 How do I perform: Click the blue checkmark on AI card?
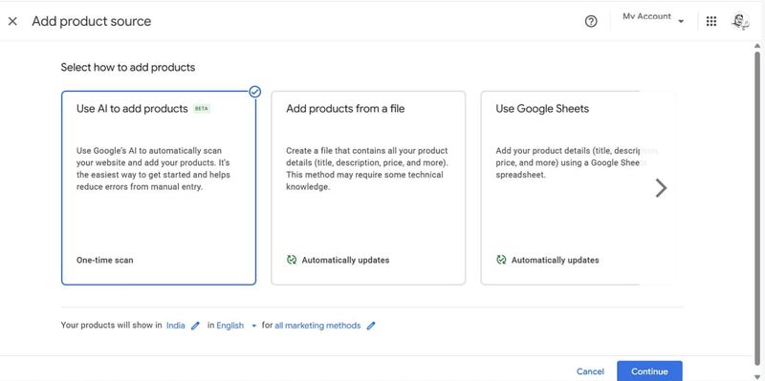click(254, 92)
